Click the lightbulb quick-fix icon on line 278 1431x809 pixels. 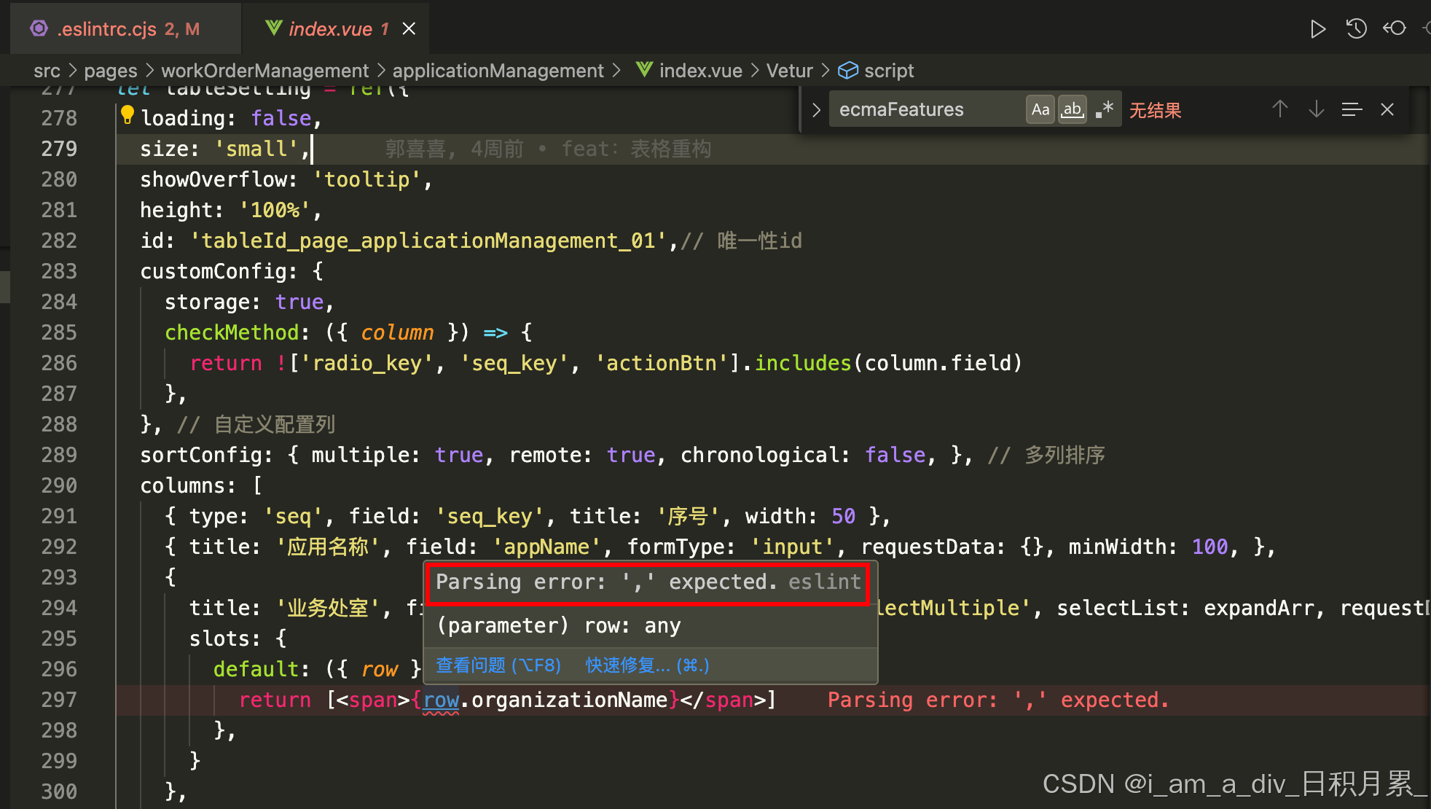pyautogui.click(x=128, y=114)
